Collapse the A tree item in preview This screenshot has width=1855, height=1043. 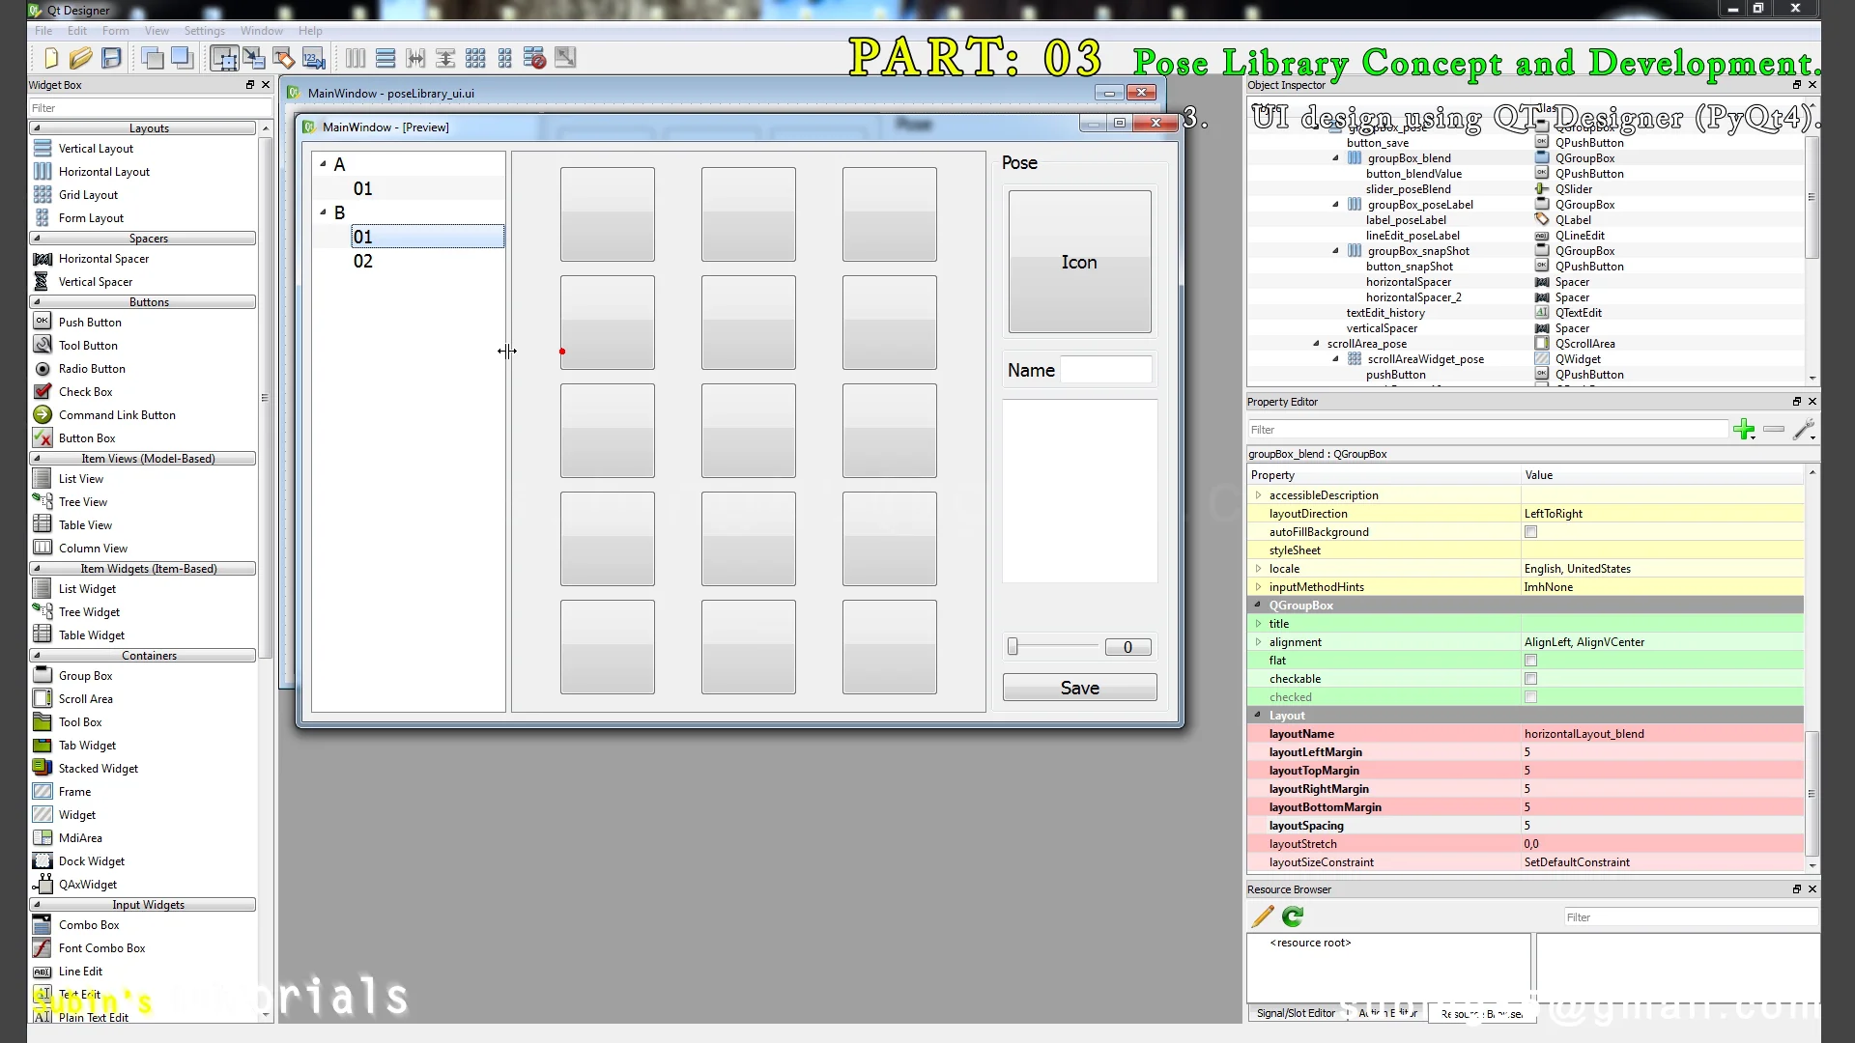(323, 164)
